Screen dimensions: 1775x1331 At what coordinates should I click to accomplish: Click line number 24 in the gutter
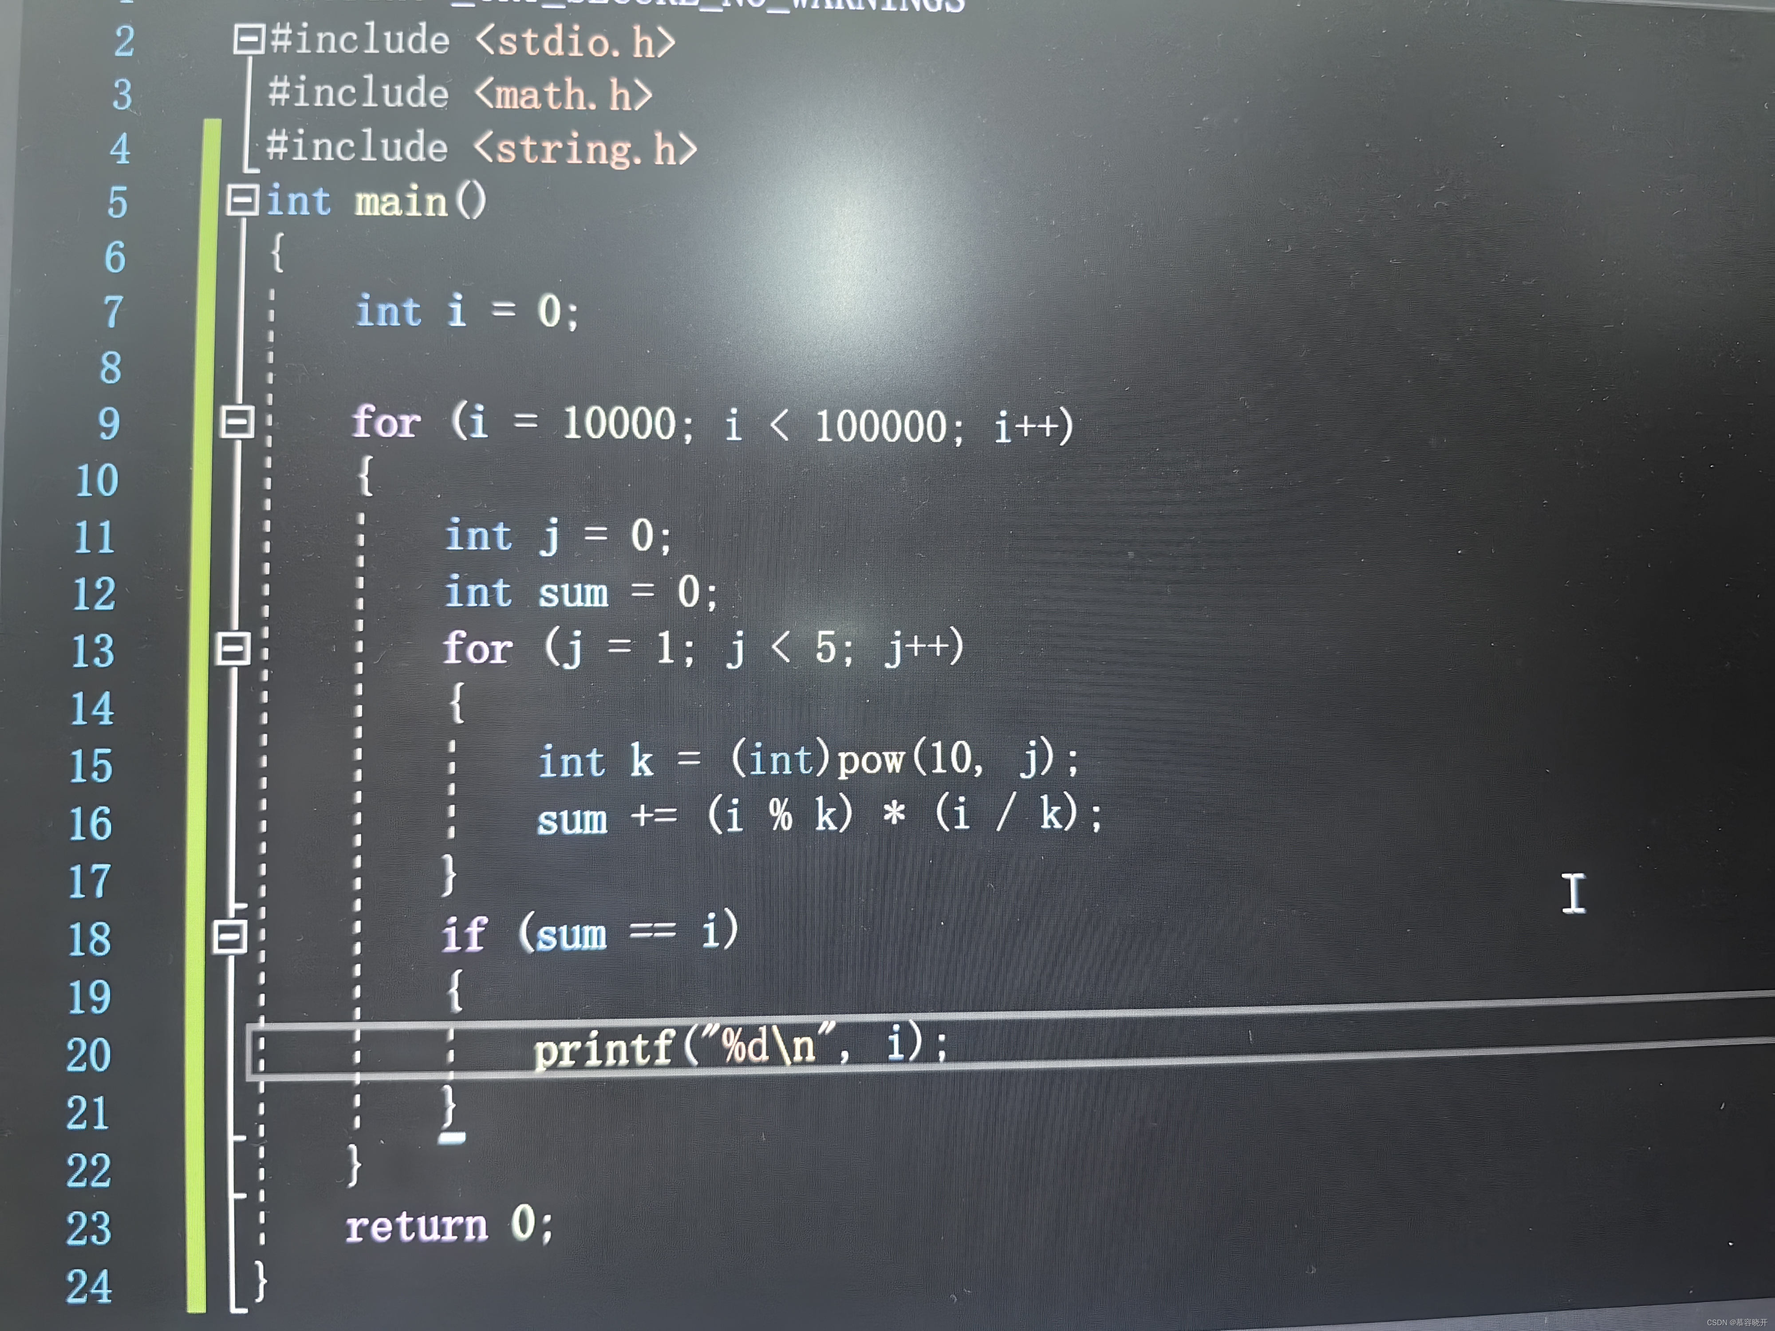click(x=88, y=1286)
